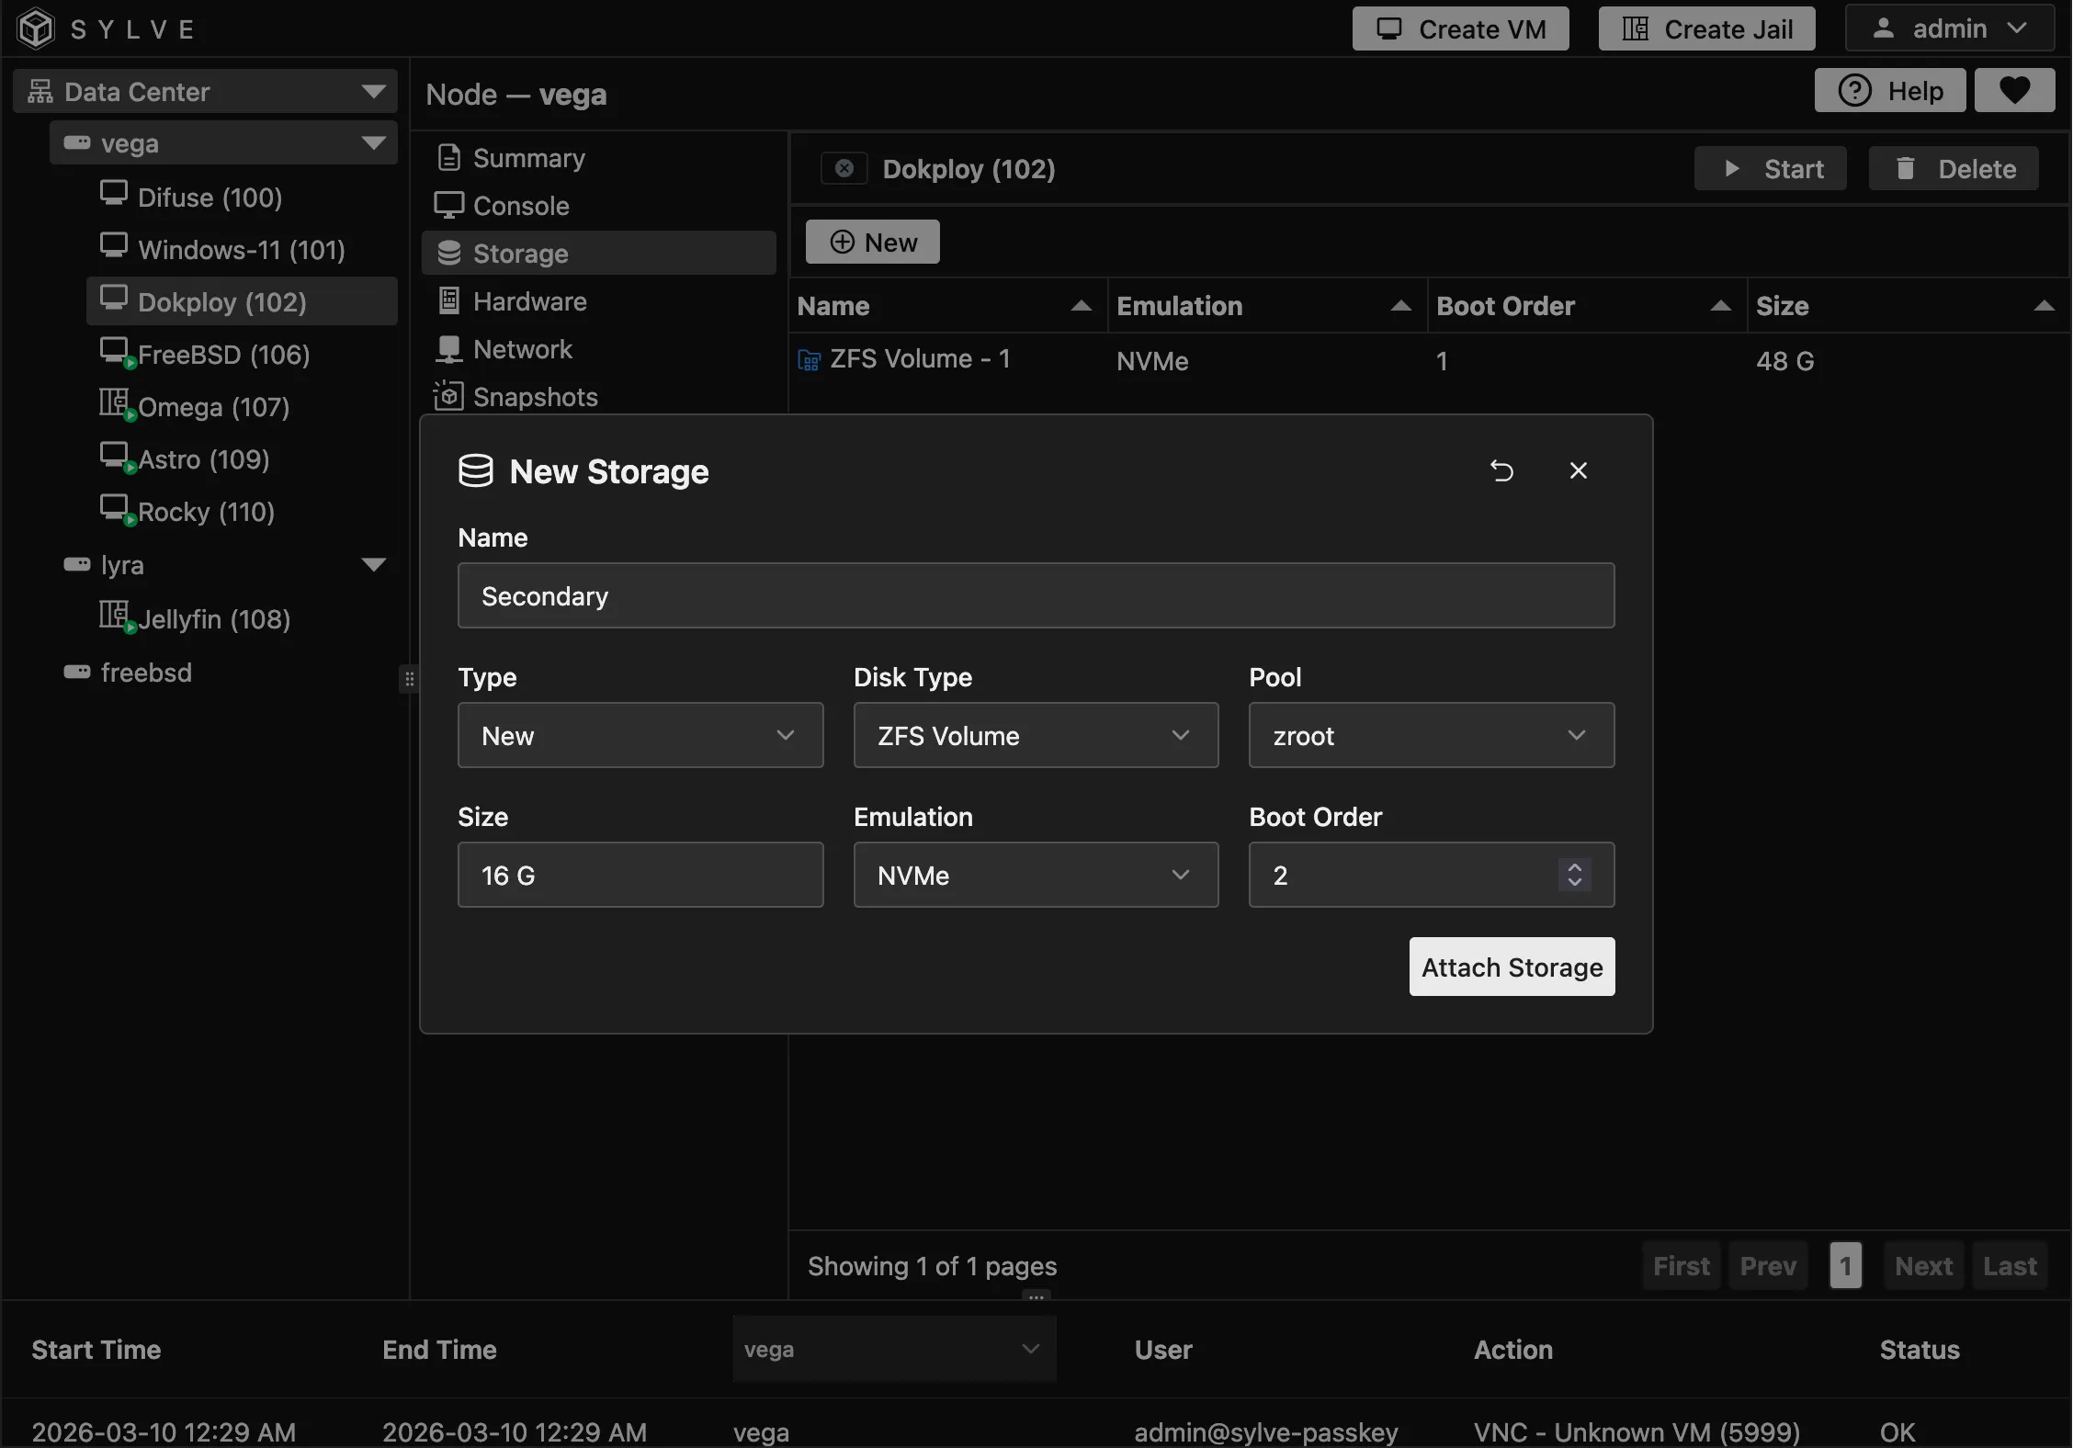Open the Pool zroot dropdown
Image resolution: width=2073 pixels, height=1448 pixels.
pyautogui.click(x=1431, y=735)
